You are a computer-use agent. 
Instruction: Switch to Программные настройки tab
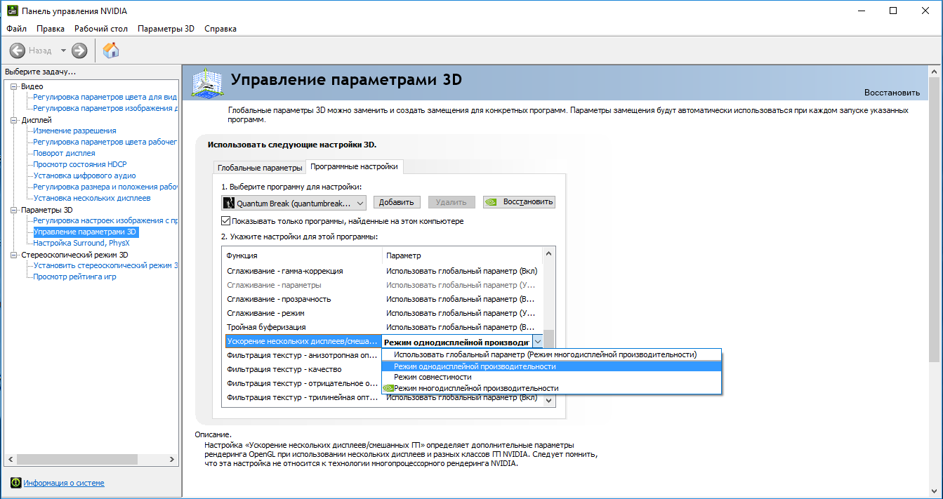(x=354, y=166)
